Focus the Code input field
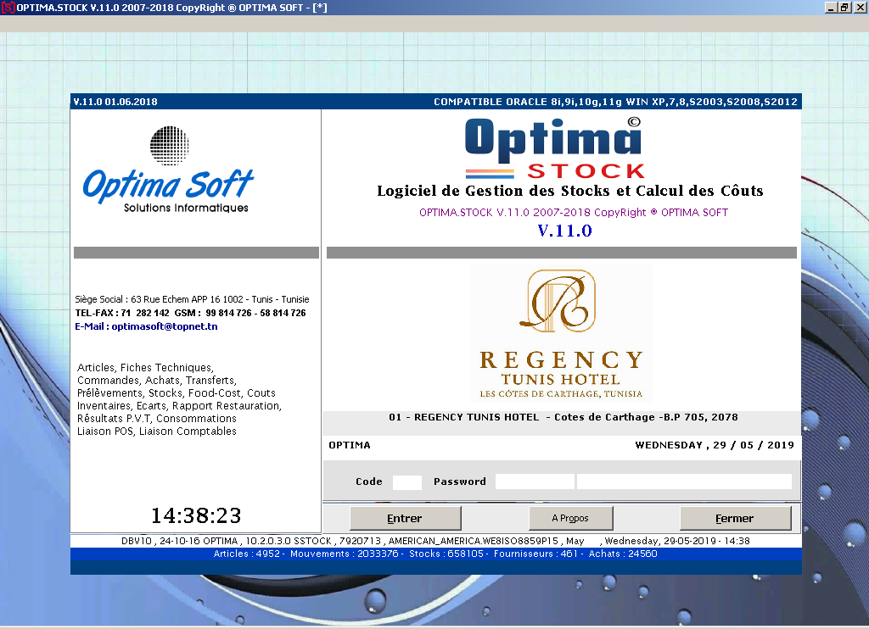The height and width of the screenshot is (629, 869). 407,481
